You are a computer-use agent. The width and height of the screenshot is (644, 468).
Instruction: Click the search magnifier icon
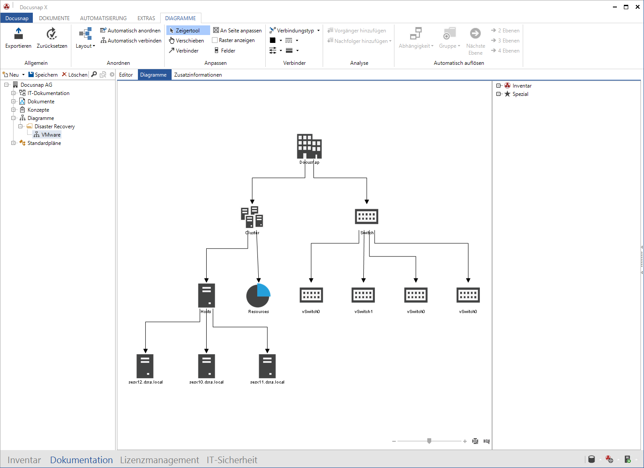pos(94,74)
